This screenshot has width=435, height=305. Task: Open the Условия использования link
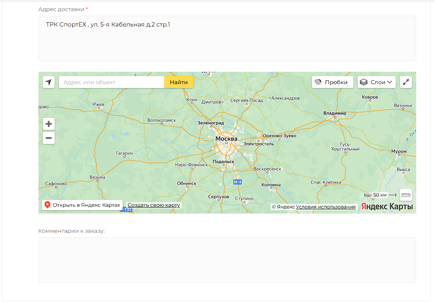tap(326, 207)
